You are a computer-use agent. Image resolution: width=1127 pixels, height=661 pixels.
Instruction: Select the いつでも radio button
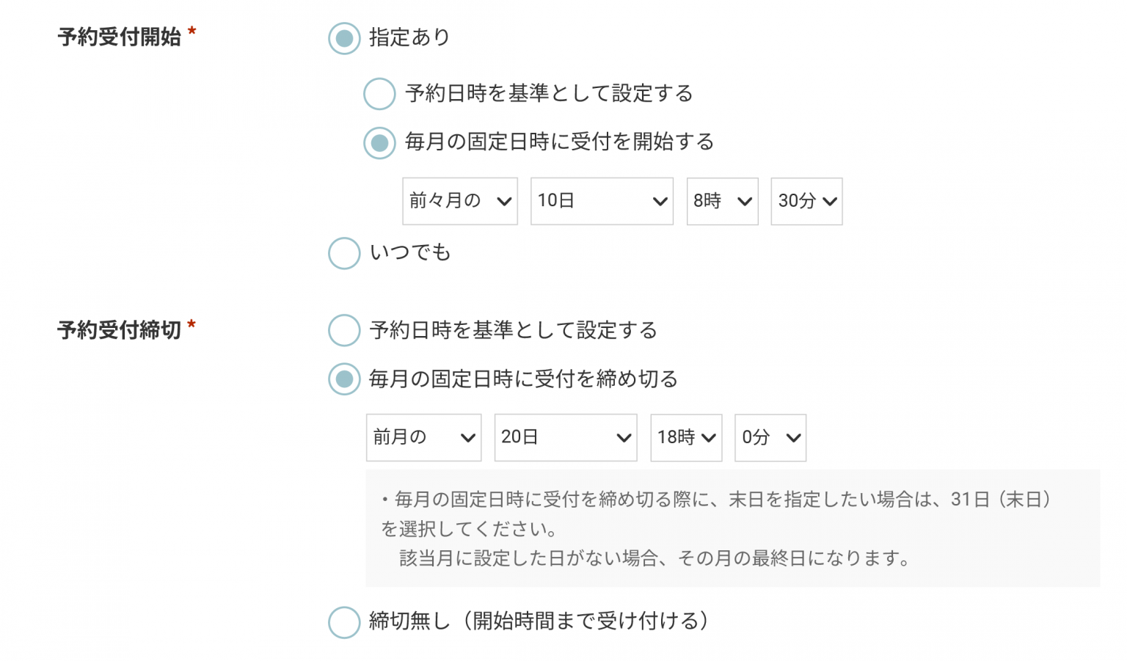[x=344, y=253]
